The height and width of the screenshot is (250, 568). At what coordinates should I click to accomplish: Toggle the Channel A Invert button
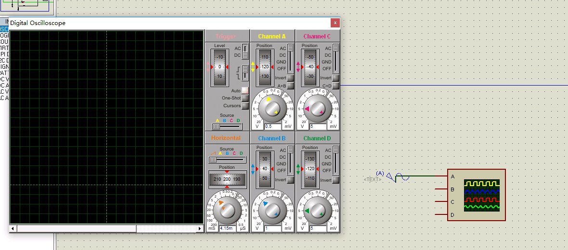click(x=290, y=78)
